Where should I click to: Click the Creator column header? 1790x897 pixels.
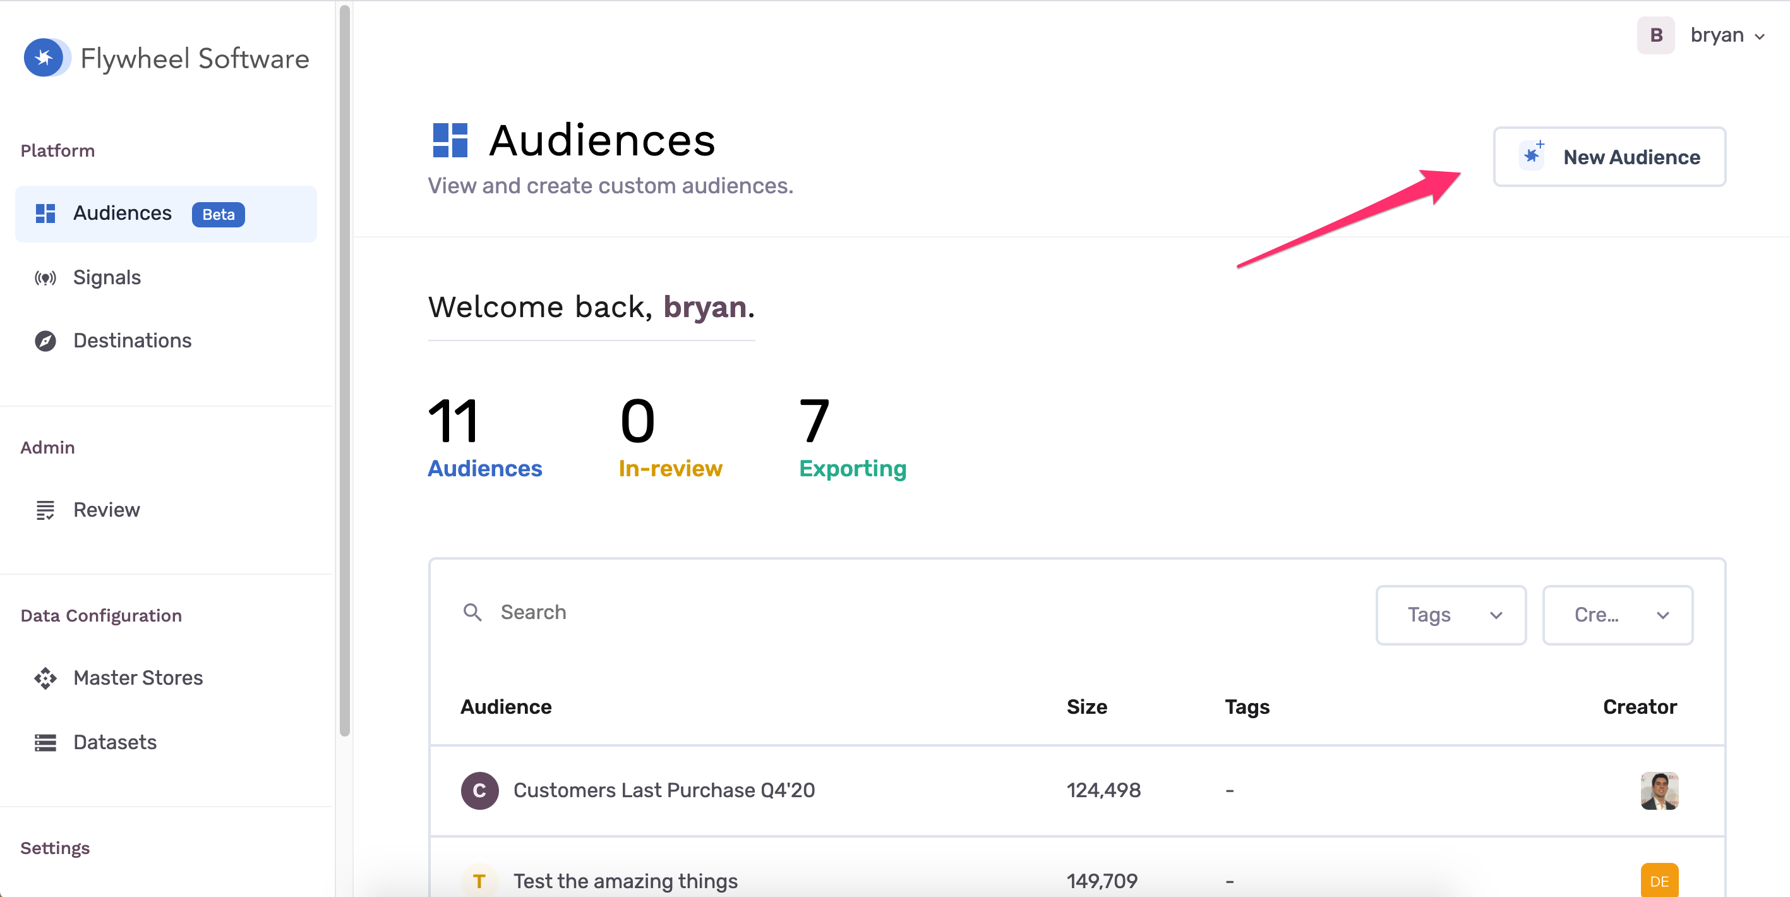[x=1639, y=707]
